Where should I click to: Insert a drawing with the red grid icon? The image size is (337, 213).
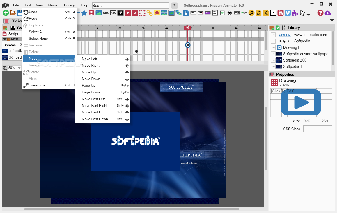tap(91, 13)
